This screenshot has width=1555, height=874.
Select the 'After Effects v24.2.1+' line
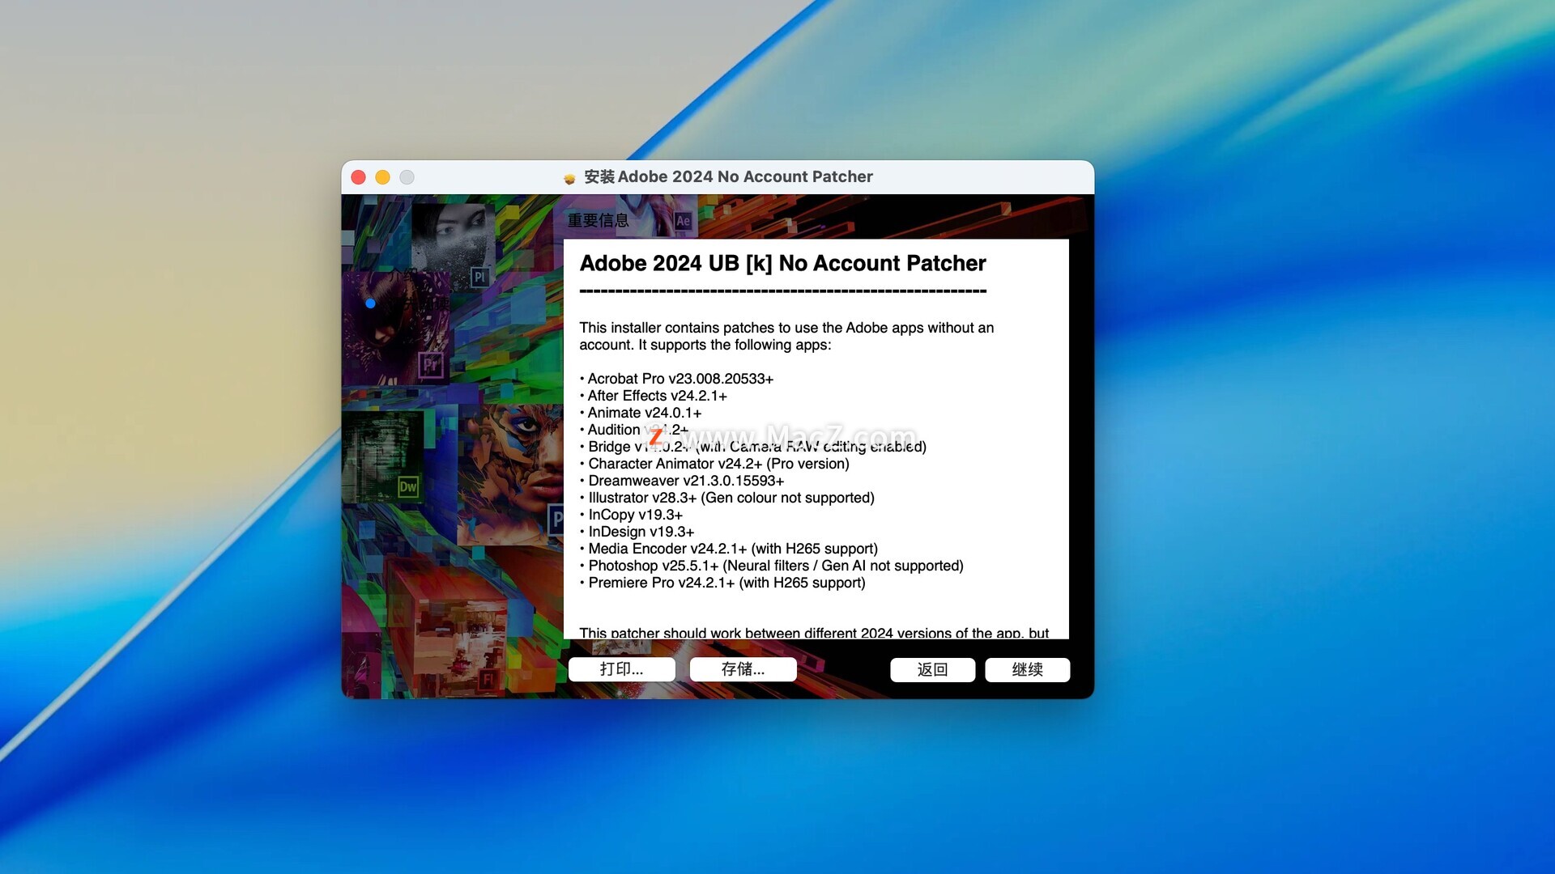click(654, 396)
